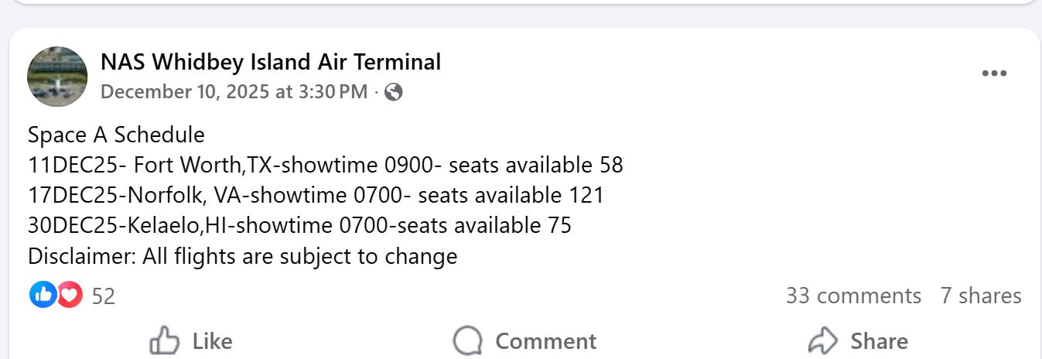This screenshot has width=1042, height=359.
Task: Open the NAS Whidbey Island Air Terminal page
Action: tap(271, 62)
